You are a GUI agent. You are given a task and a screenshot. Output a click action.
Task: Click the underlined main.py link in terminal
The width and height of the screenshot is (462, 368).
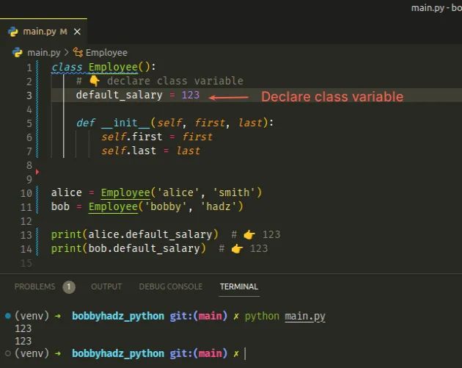tap(305, 317)
